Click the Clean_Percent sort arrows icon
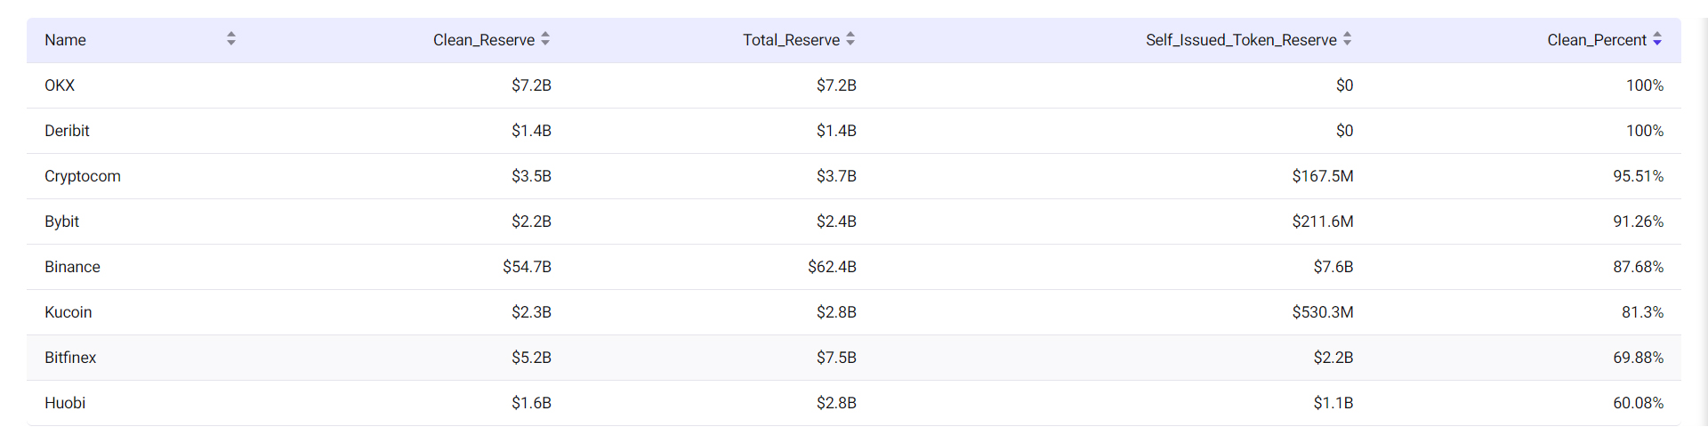Viewport: 1708px width, 435px height. (x=1657, y=39)
